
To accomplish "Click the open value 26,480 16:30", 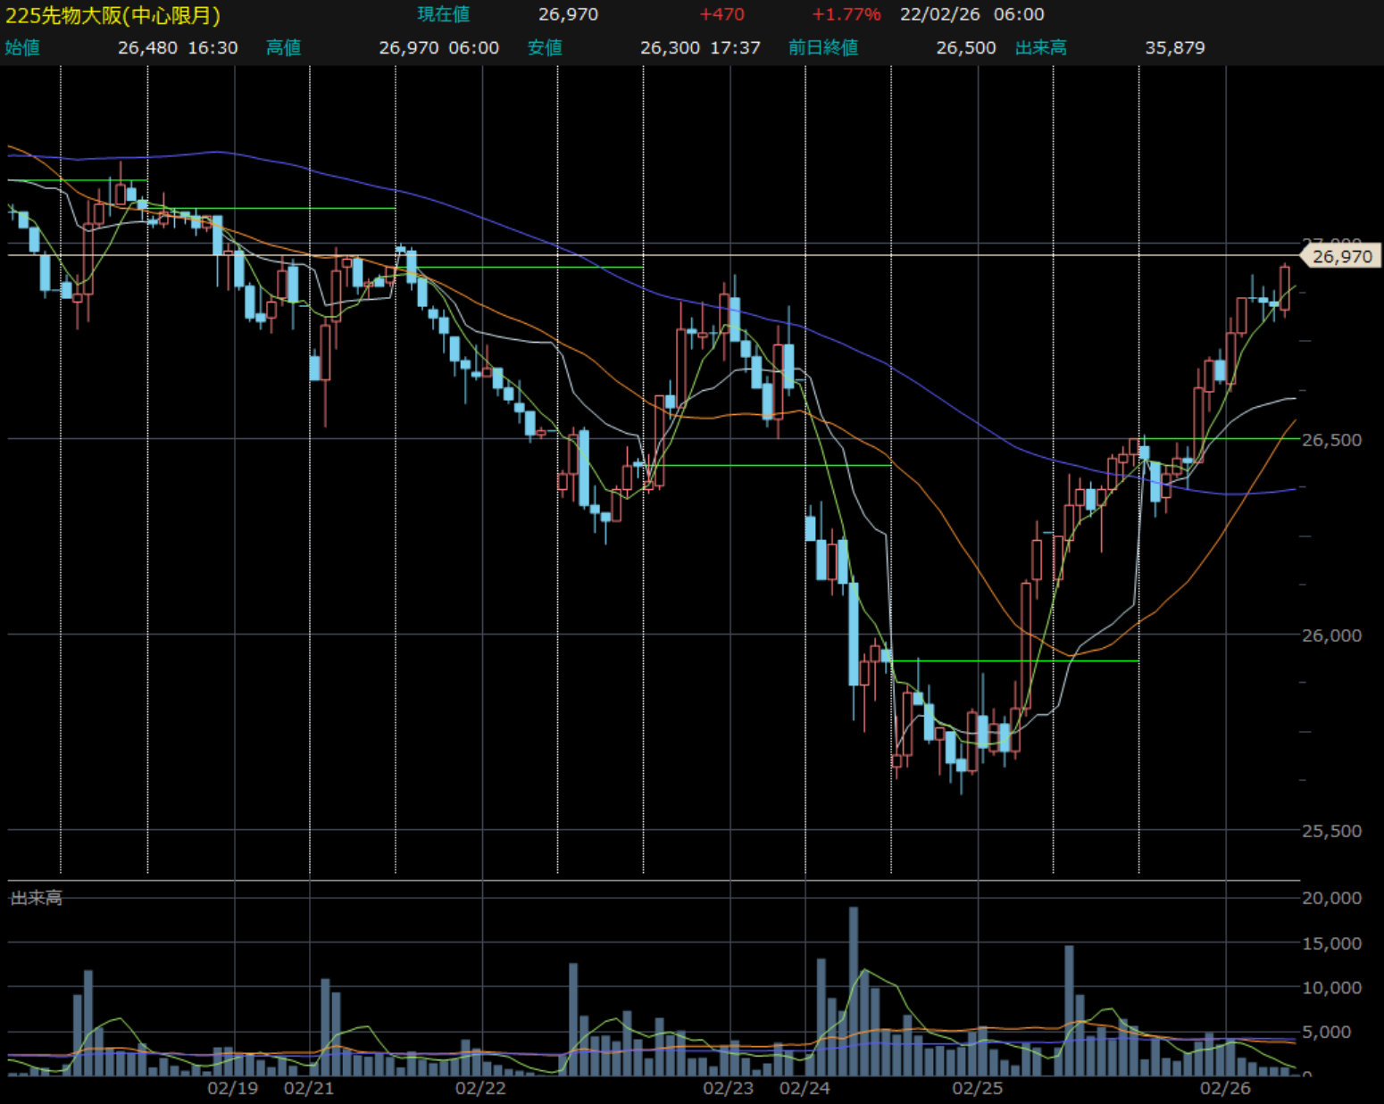I will [x=178, y=47].
